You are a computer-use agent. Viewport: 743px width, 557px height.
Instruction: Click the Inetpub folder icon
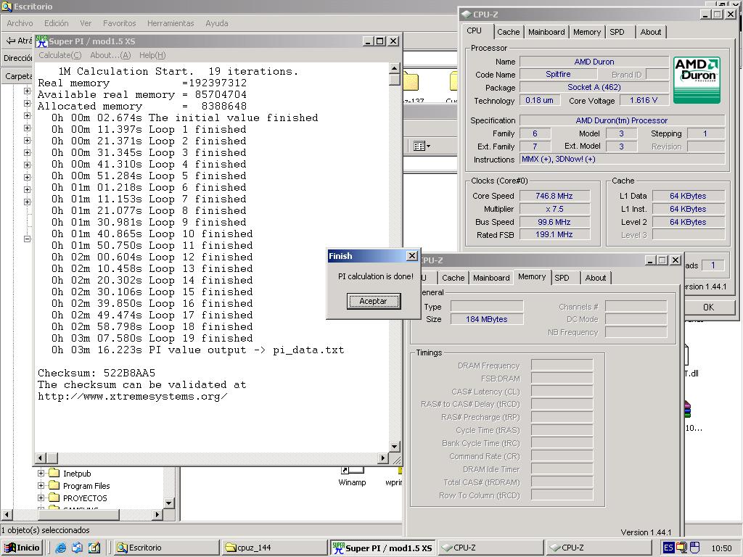click(54, 473)
